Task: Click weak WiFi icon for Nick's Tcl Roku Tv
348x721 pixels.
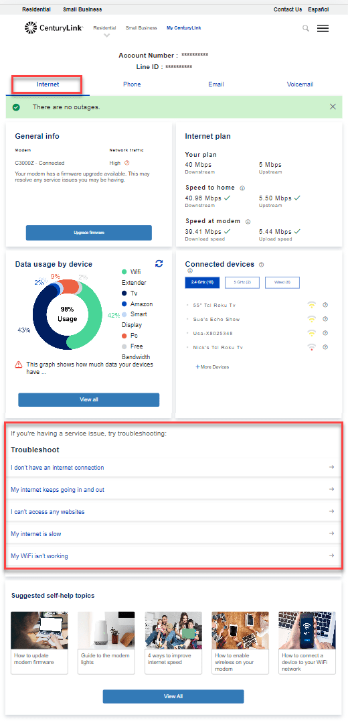Action: [312, 347]
